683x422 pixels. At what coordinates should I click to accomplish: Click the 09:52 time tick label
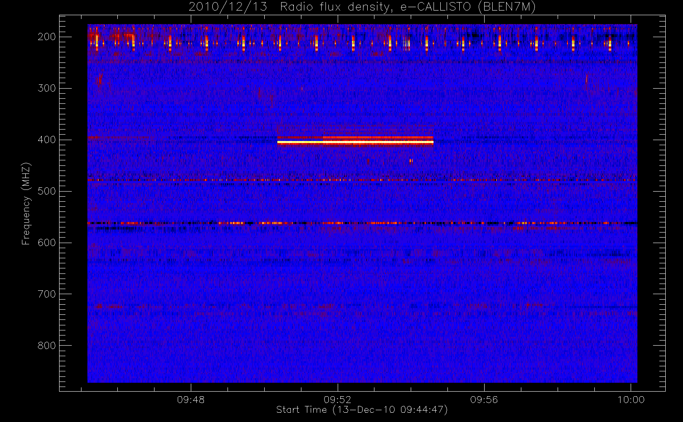pos(337,400)
